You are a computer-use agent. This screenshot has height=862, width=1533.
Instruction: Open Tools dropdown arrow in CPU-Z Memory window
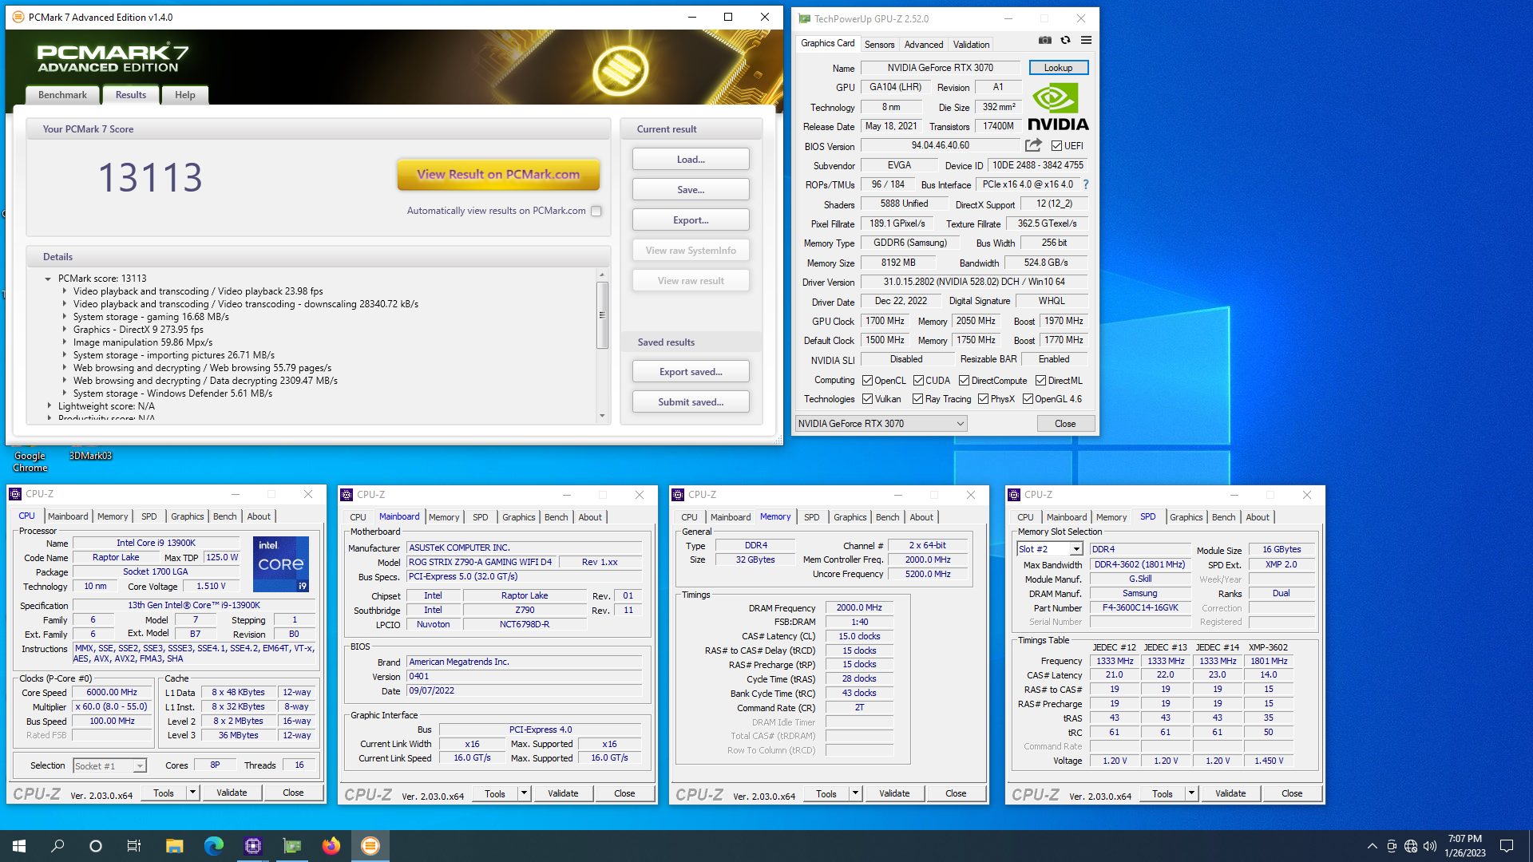[855, 793]
